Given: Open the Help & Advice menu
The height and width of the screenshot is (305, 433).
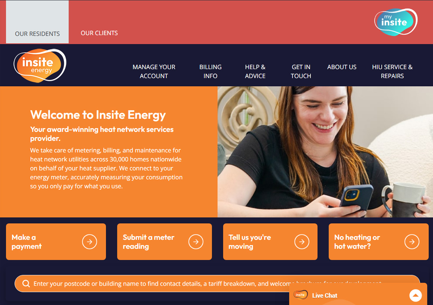Looking at the screenshot, I should 255,71.
